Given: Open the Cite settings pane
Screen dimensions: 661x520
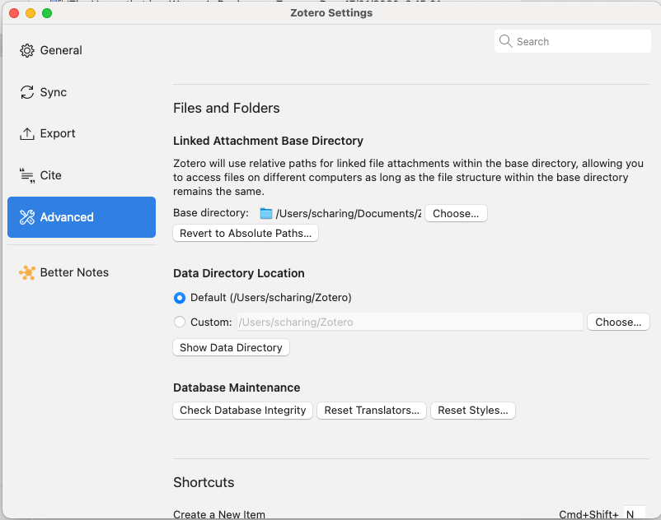Looking at the screenshot, I should coord(82,175).
